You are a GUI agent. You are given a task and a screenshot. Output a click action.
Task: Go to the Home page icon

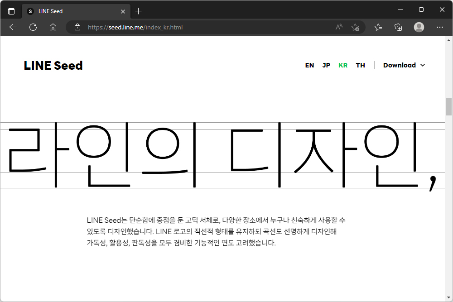53,28
